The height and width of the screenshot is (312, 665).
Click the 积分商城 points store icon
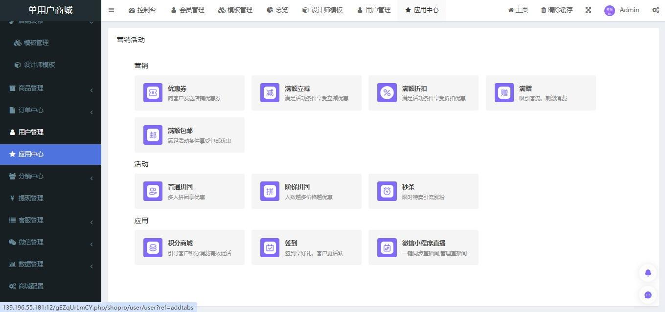coord(153,247)
